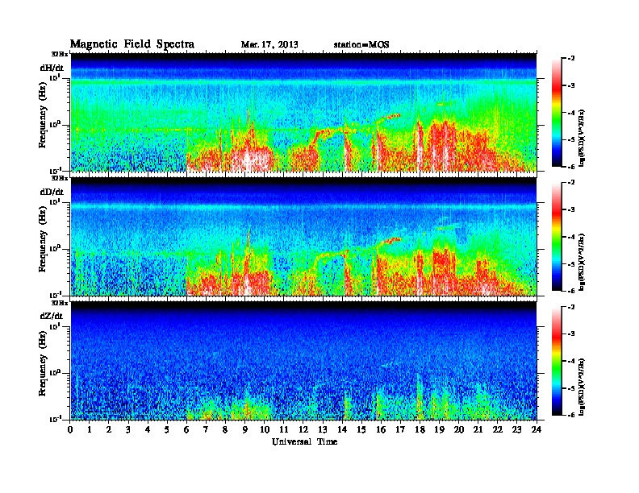
Task: Click hour "10" on the time axis
Action: [x=265, y=430]
